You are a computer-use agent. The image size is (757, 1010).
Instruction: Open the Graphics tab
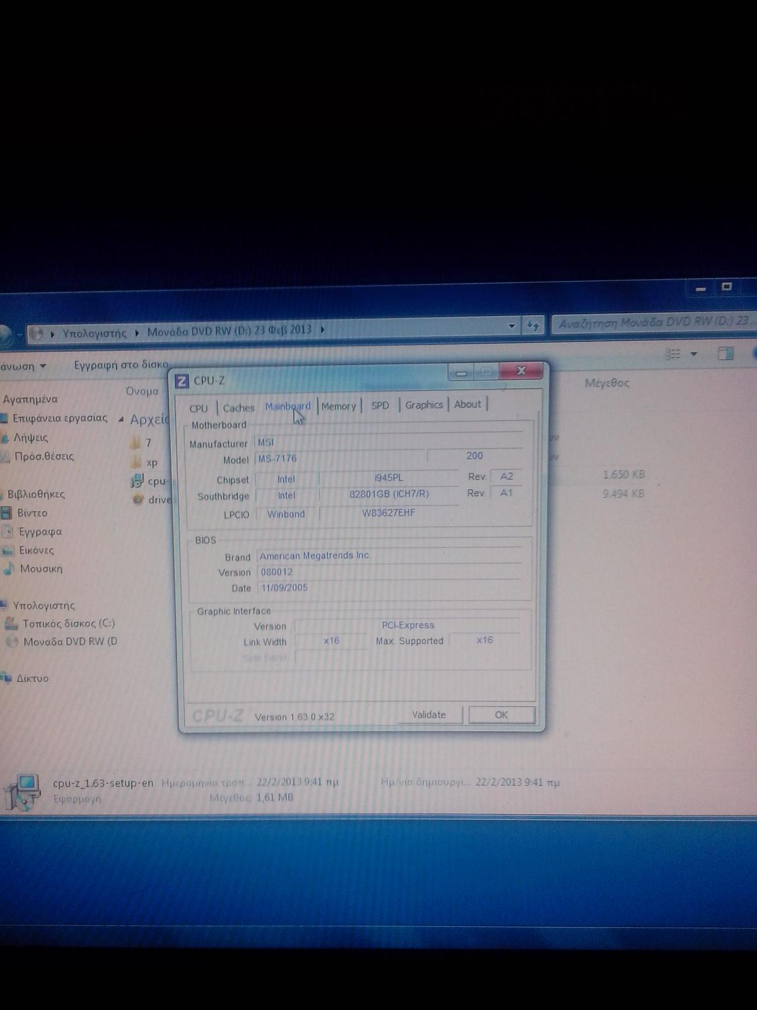[x=424, y=405]
